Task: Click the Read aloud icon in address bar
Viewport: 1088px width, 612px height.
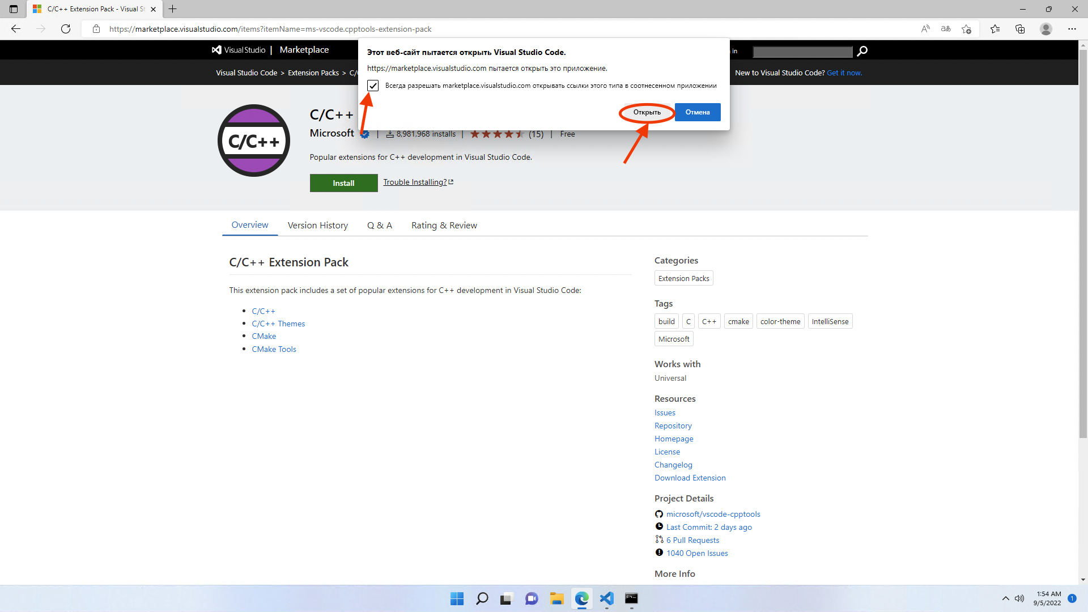Action: point(925,29)
